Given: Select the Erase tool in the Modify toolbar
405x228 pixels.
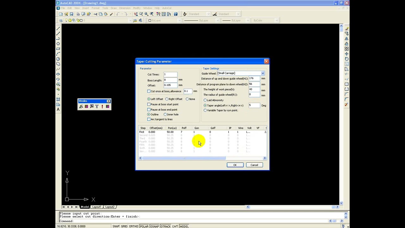Looking at the screenshot, I should tap(347, 28).
